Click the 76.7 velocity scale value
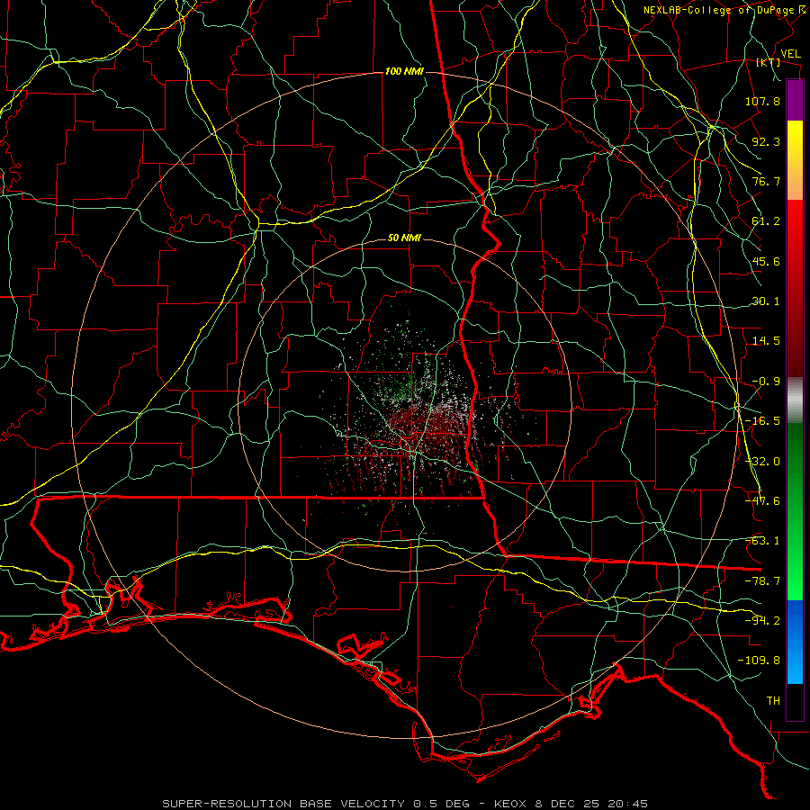Screen dimensions: 810x810 (766, 181)
